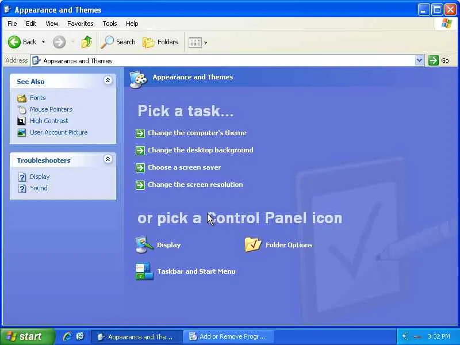Image resolution: width=460 pixels, height=345 pixels.
Task: Open the View menu
Action: pyautogui.click(x=52, y=24)
